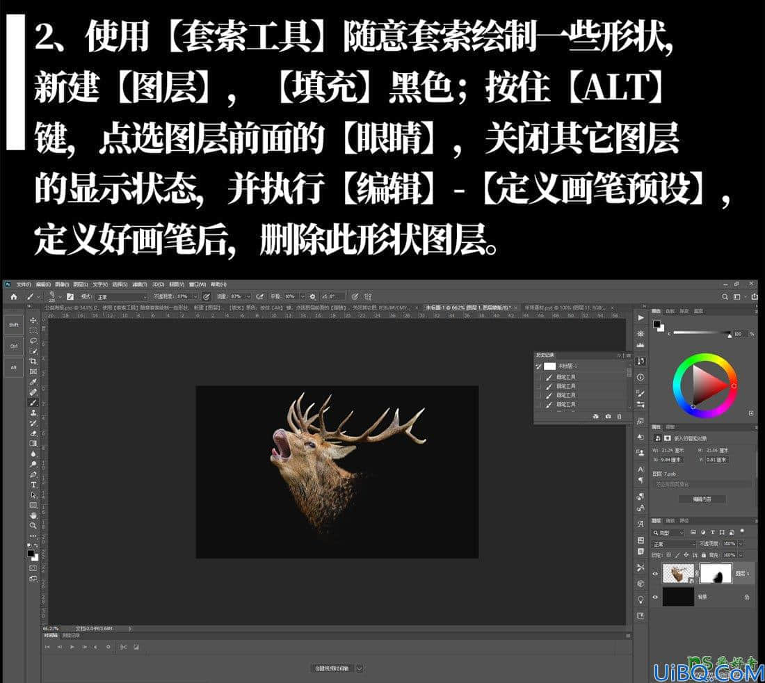Switch to the Channels tab beside Layers

[x=670, y=520]
